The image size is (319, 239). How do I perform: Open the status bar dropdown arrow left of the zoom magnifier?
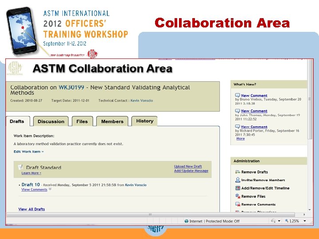(x=279, y=221)
